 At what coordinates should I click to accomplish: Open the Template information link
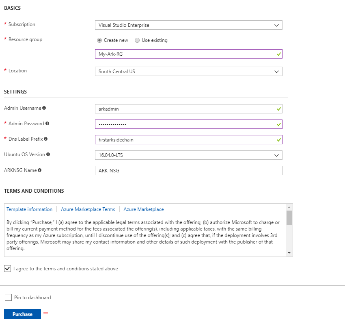pos(29,209)
